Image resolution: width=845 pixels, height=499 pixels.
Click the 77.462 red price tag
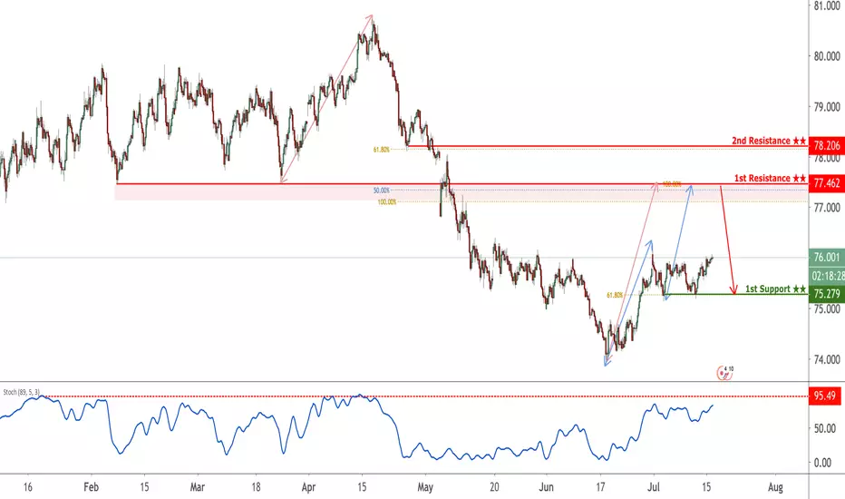pos(827,183)
